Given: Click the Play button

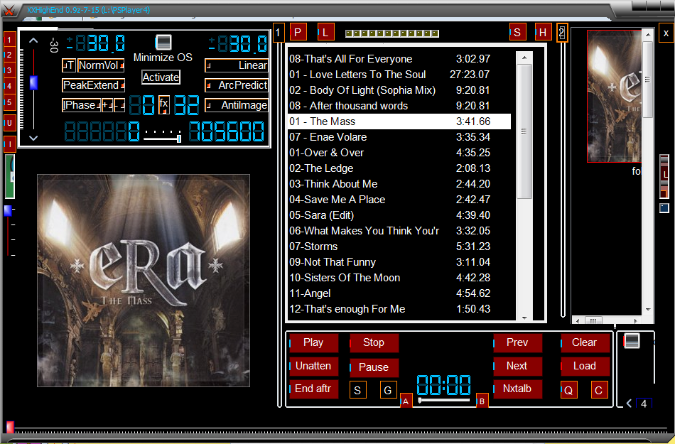Looking at the screenshot, I should pyautogui.click(x=314, y=343).
